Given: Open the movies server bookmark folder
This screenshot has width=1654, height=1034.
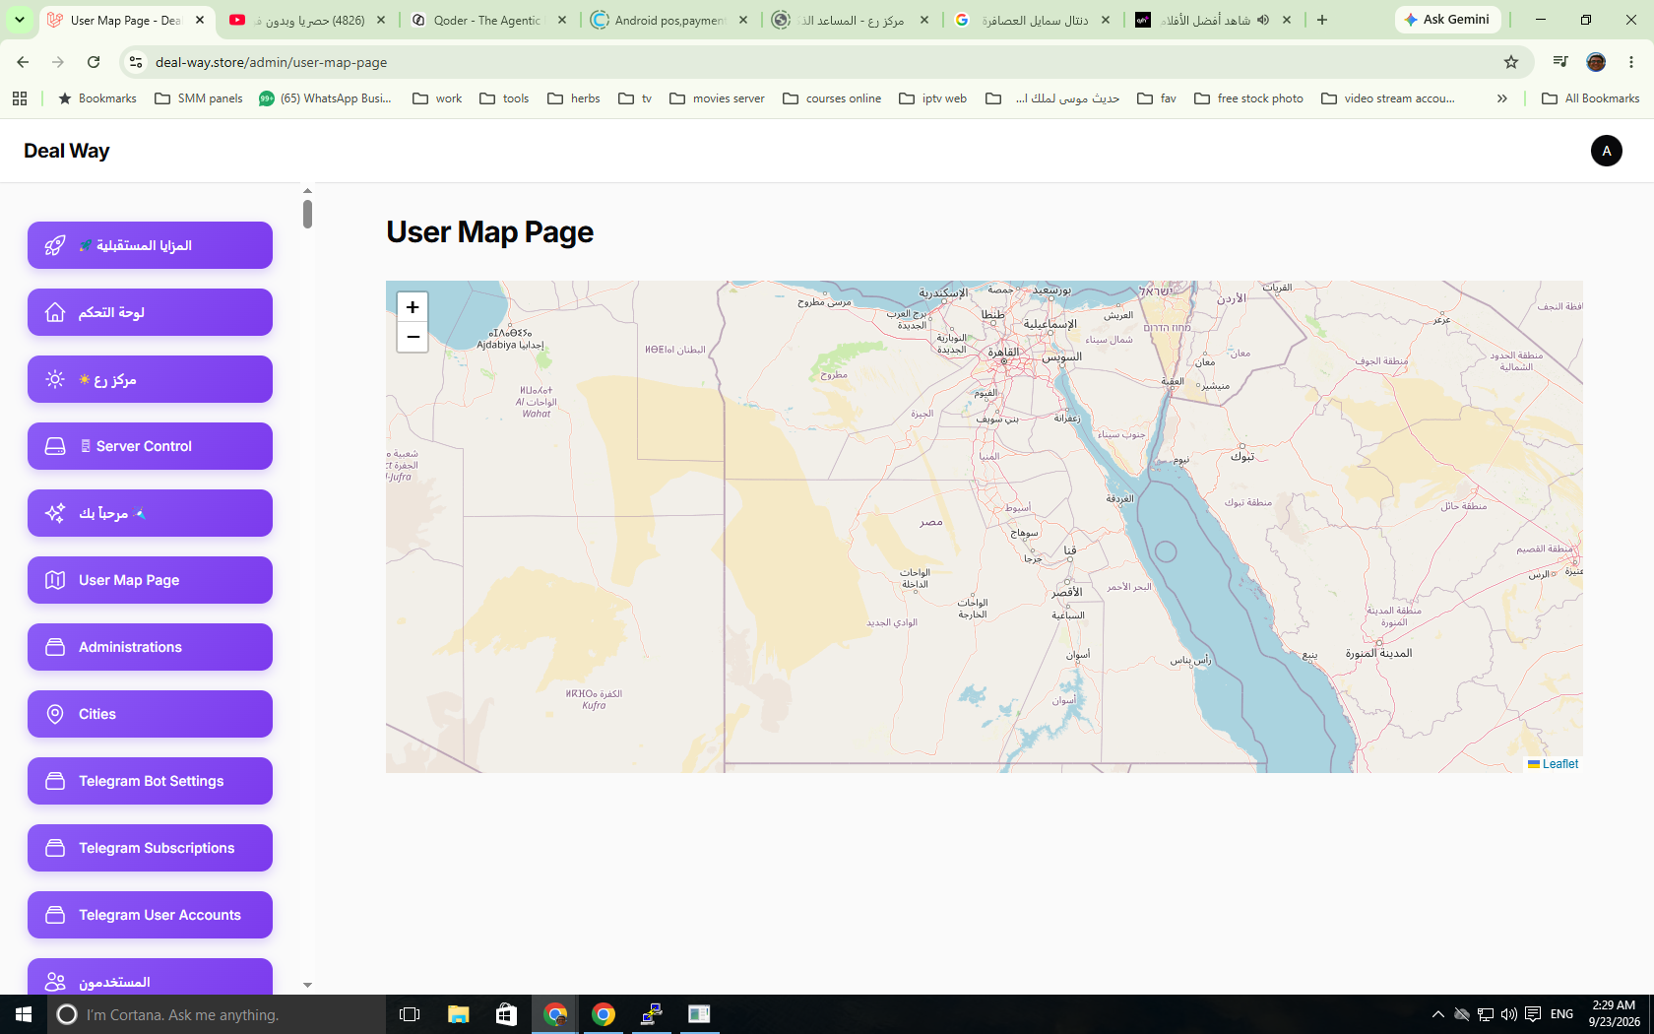Looking at the screenshot, I should pos(717,98).
